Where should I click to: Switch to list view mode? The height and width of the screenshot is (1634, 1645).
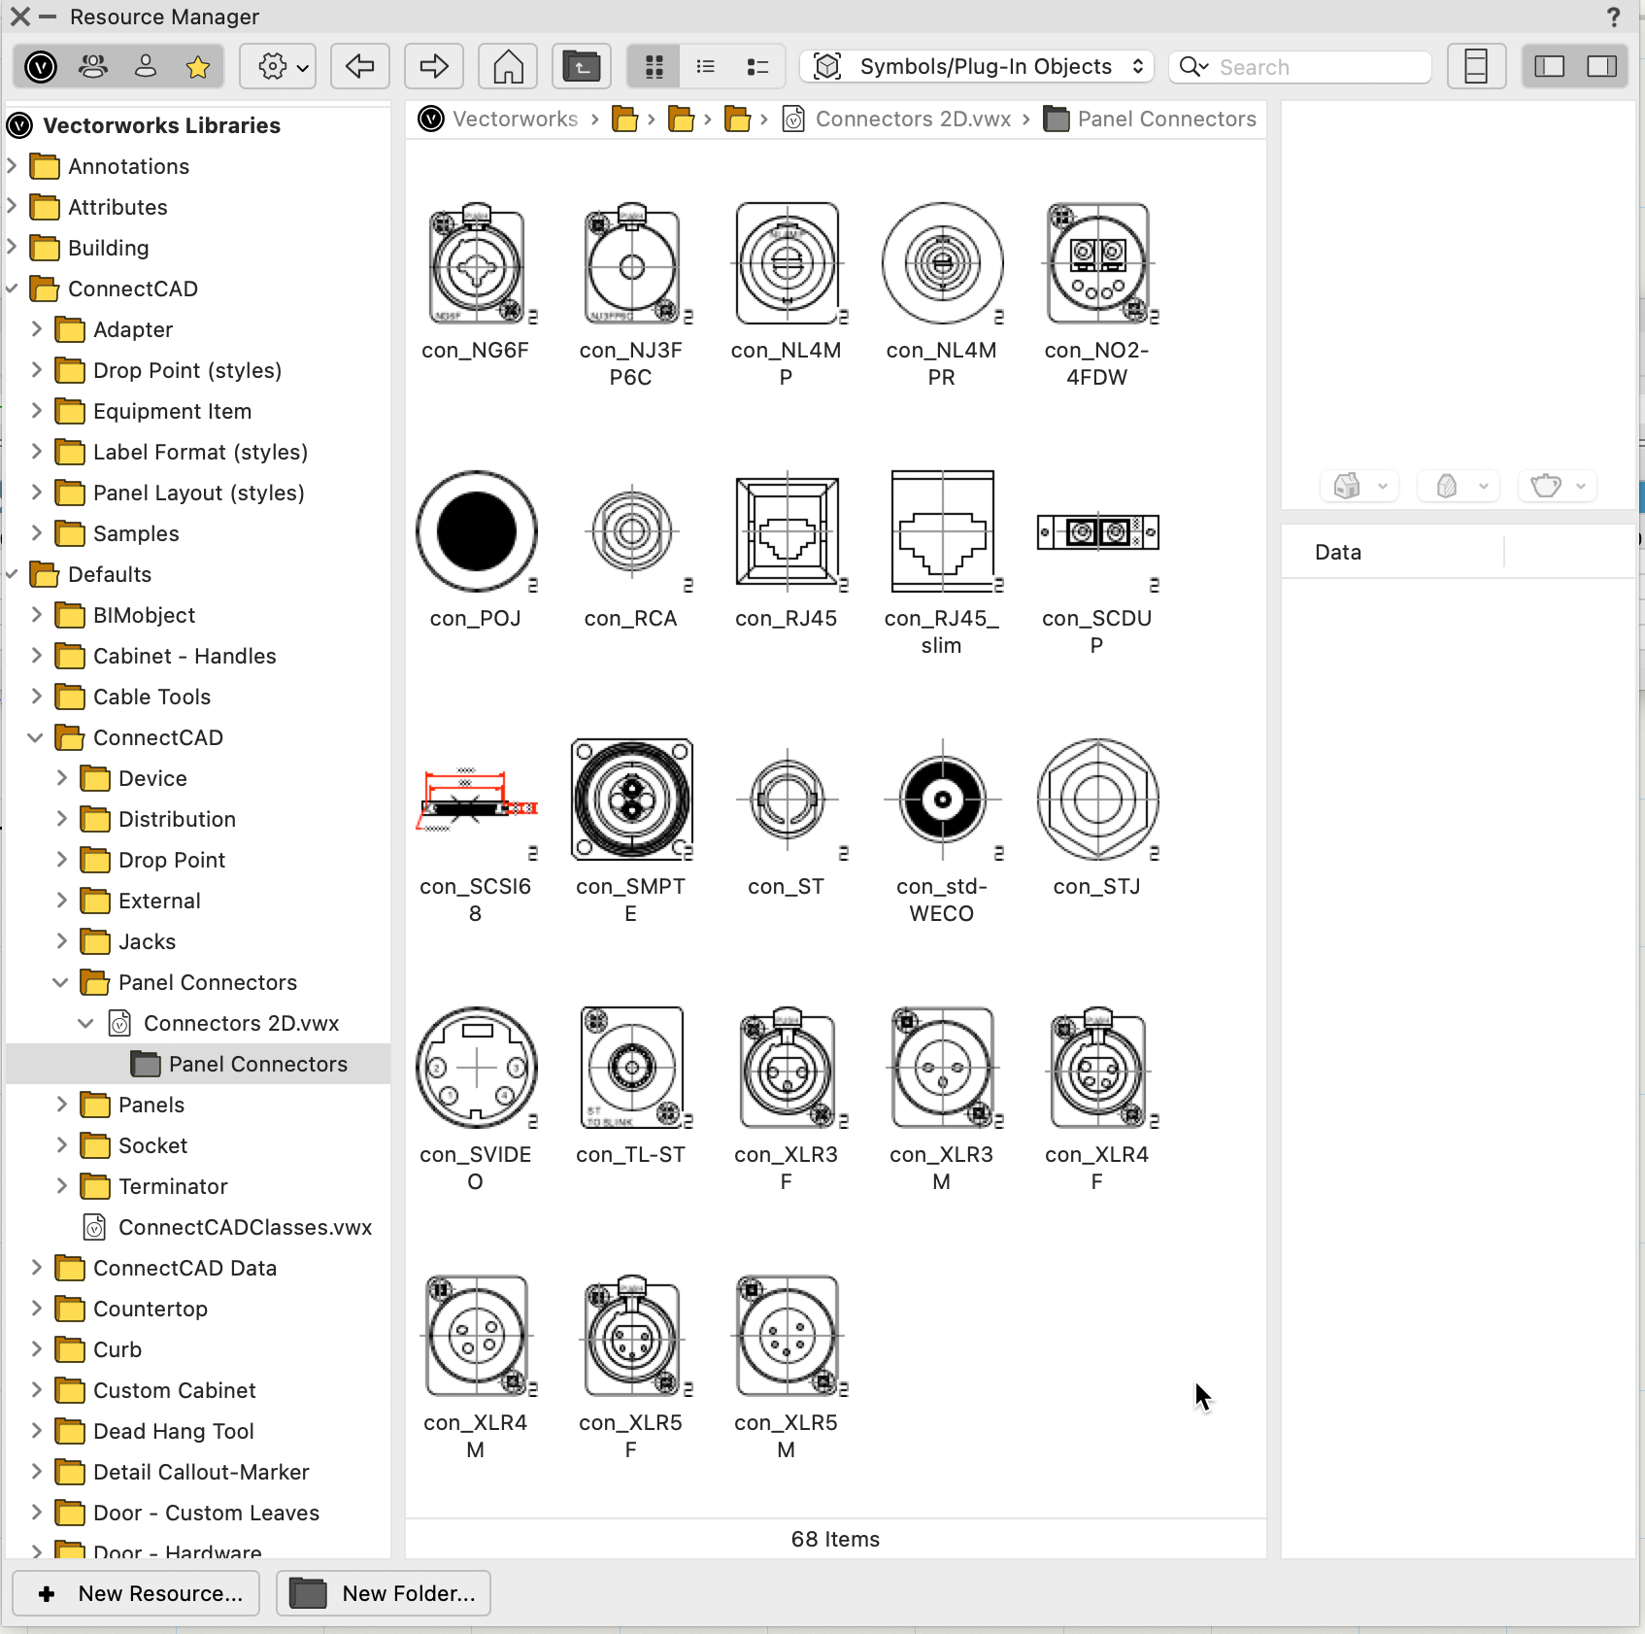(706, 67)
